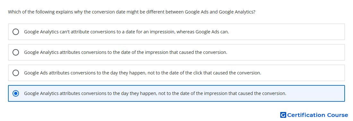This screenshot has width=353, height=121.
Task: Click the selected radio in highlighted answer
Action: (x=16, y=93)
